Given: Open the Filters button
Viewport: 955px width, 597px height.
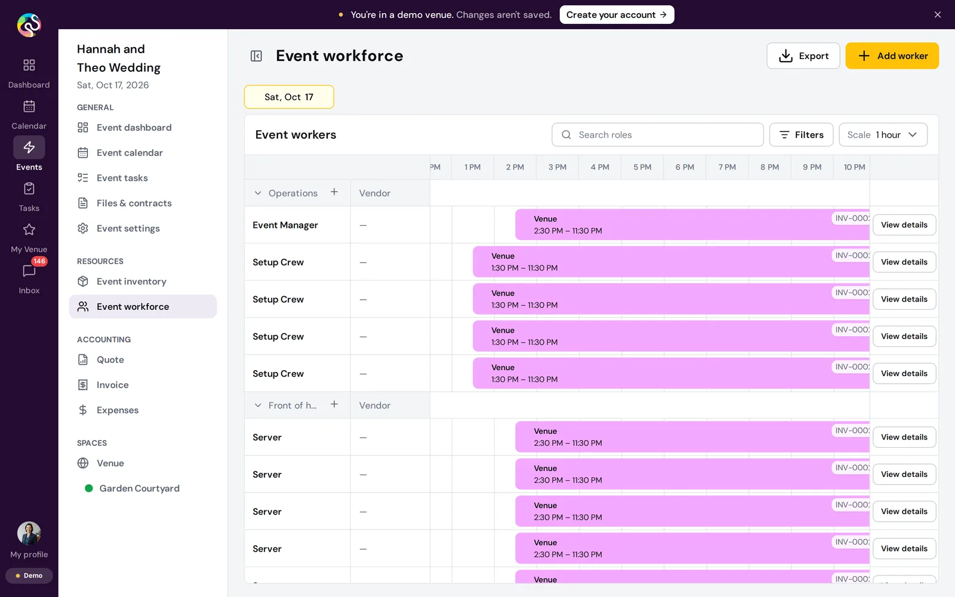Looking at the screenshot, I should pyautogui.click(x=802, y=135).
